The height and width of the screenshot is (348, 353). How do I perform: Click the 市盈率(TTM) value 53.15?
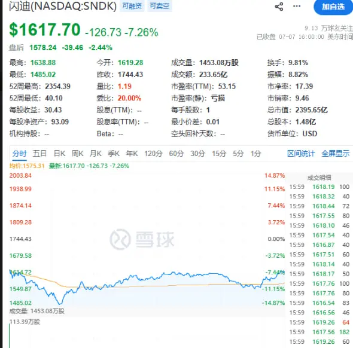click(227, 86)
